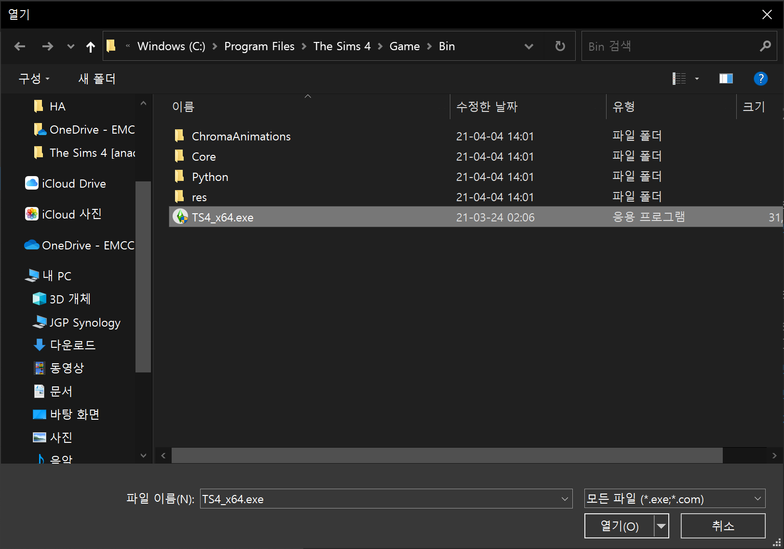784x549 pixels.
Task: Open HA folder in navigation pane
Action: pos(57,107)
